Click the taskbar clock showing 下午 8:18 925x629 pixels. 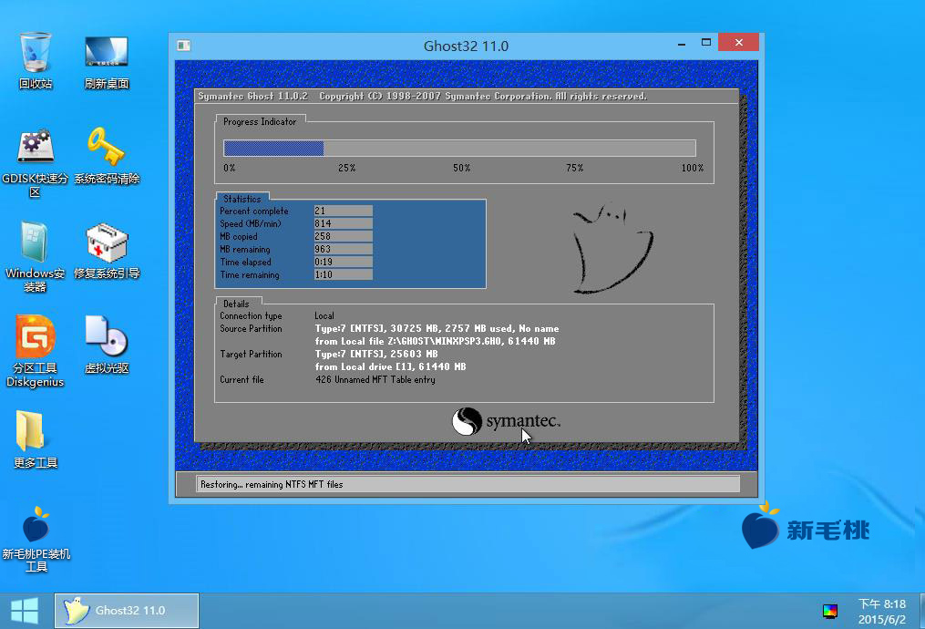[x=881, y=612]
